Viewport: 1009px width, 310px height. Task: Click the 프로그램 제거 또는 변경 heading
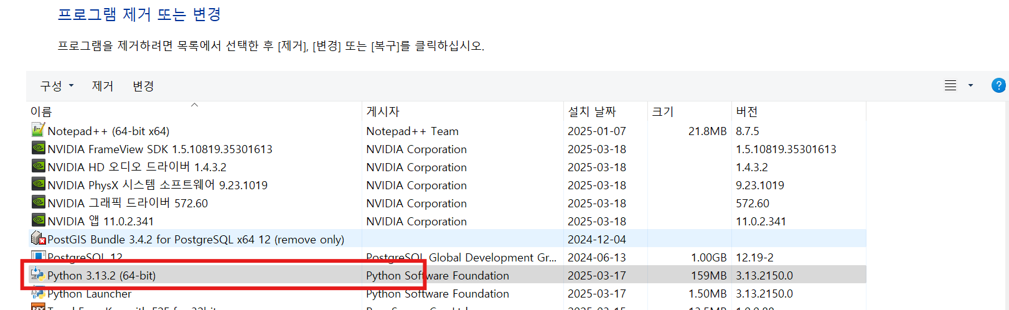coord(139,14)
